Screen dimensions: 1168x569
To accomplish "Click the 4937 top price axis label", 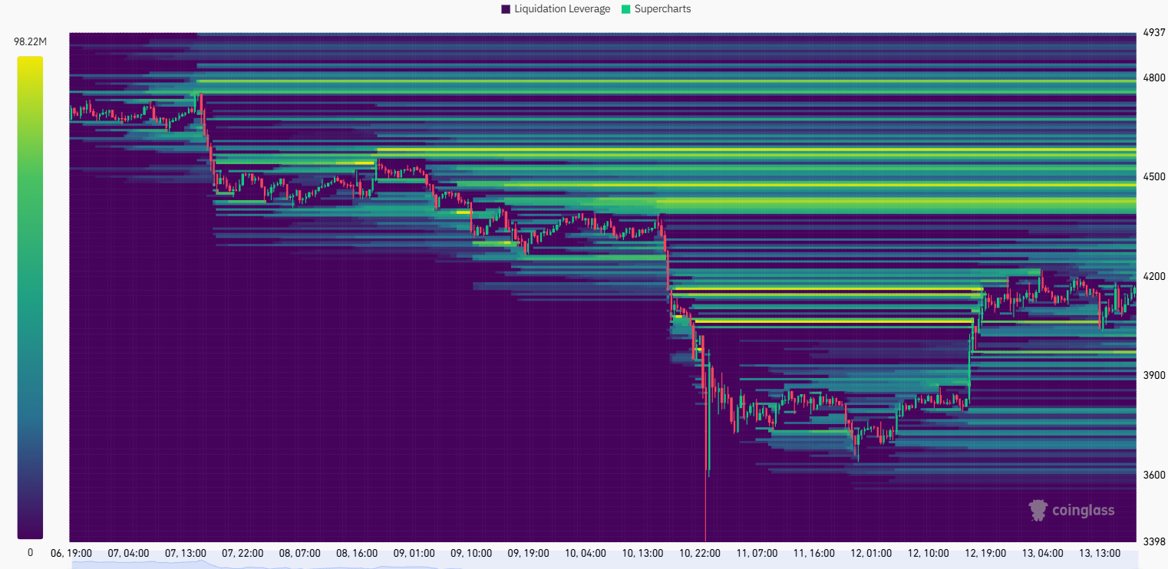I will pyautogui.click(x=1154, y=33).
